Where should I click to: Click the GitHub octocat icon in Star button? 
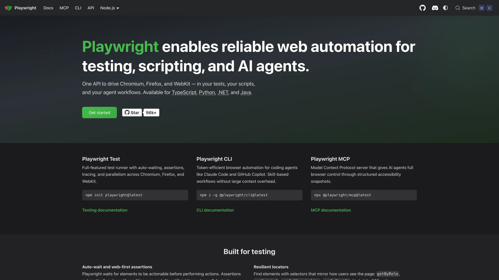(x=127, y=112)
